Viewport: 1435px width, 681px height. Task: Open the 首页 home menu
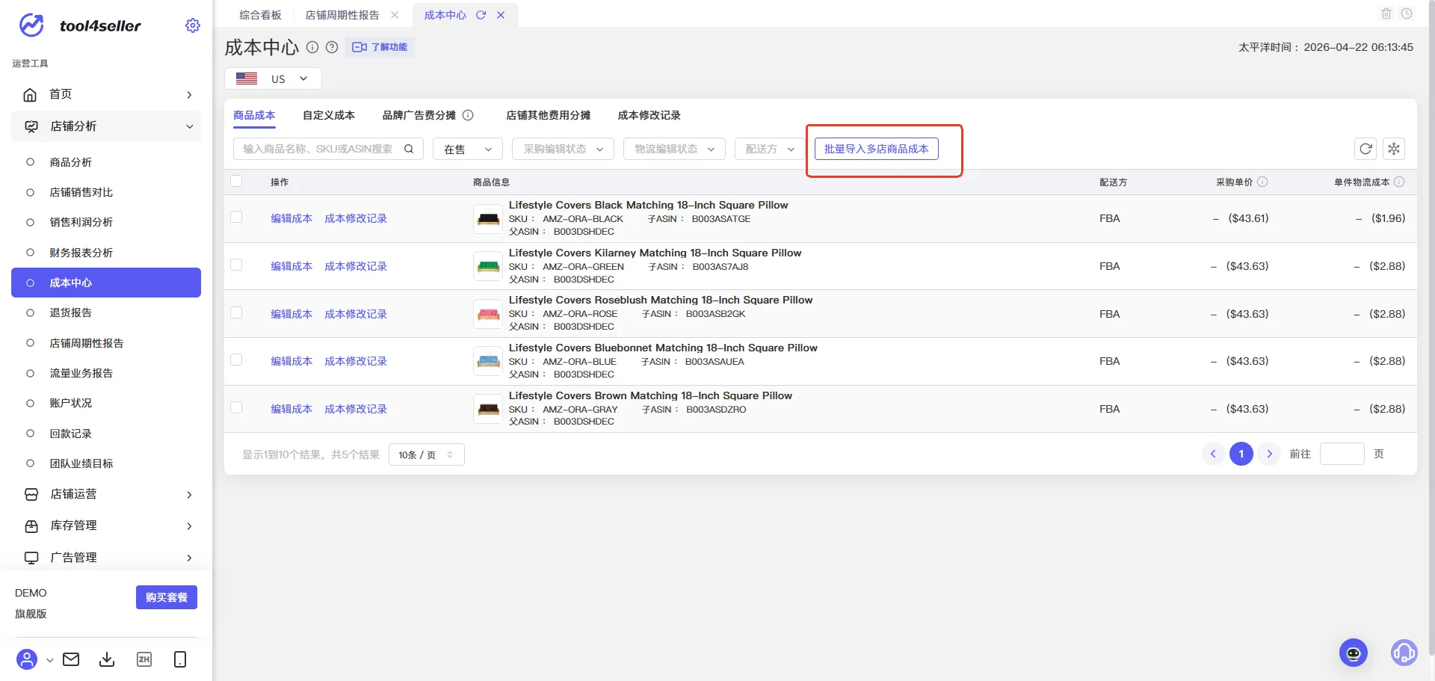tap(106, 94)
